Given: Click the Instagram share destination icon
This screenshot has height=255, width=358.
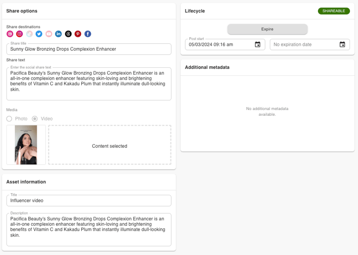Looking at the screenshot, I should click(x=19, y=34).
